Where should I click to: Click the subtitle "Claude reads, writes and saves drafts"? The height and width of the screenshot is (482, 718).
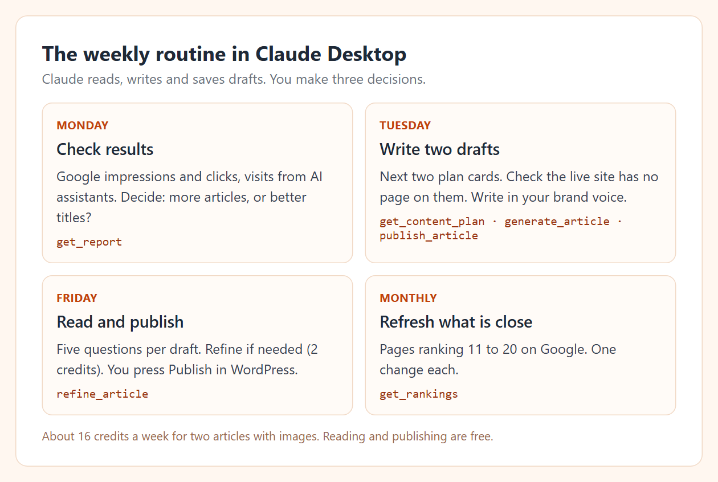(x=234, y=79)
